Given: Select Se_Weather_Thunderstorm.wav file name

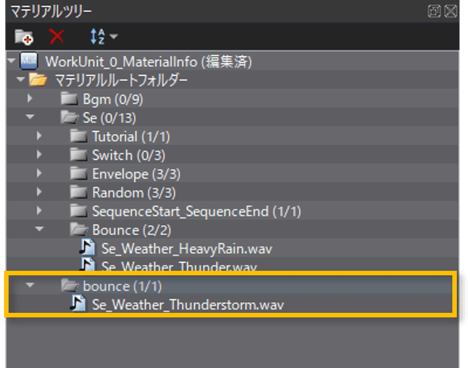Looking at the screenshot, I should pos(188,305).
